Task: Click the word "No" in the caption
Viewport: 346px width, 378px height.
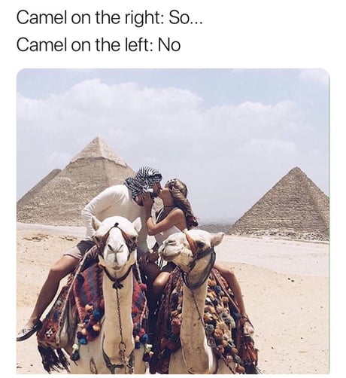Action: (169, 45)
